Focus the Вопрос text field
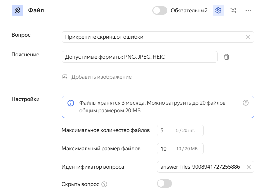265x192 pixels. click(x=152, y=37)
